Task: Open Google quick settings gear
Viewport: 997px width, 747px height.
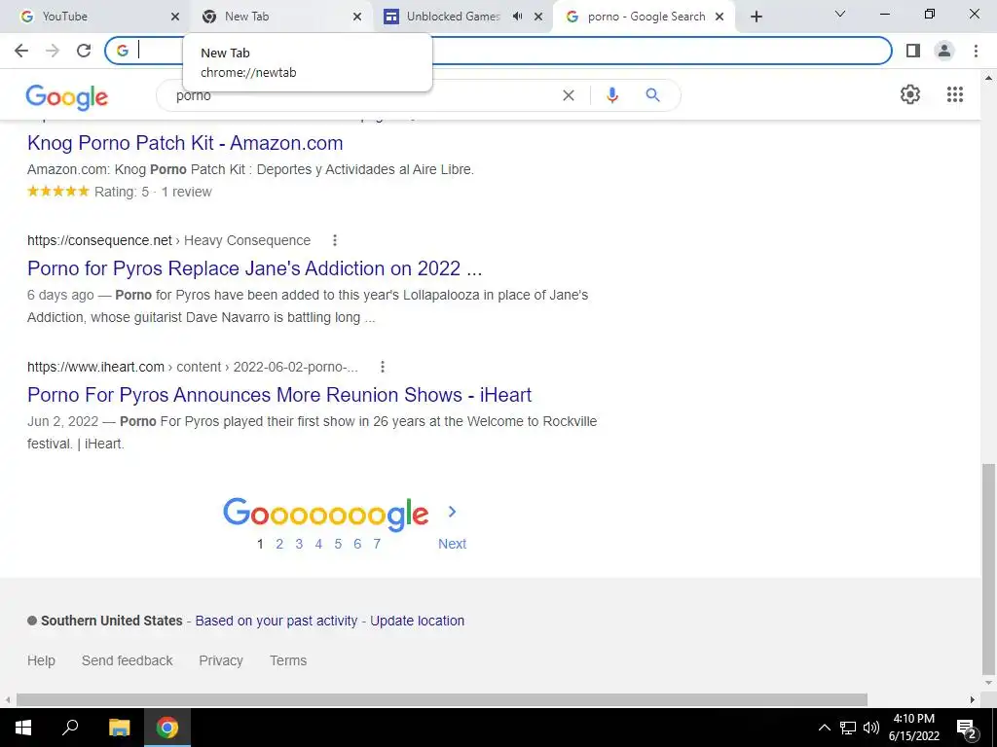Action: tap(910, 94)
